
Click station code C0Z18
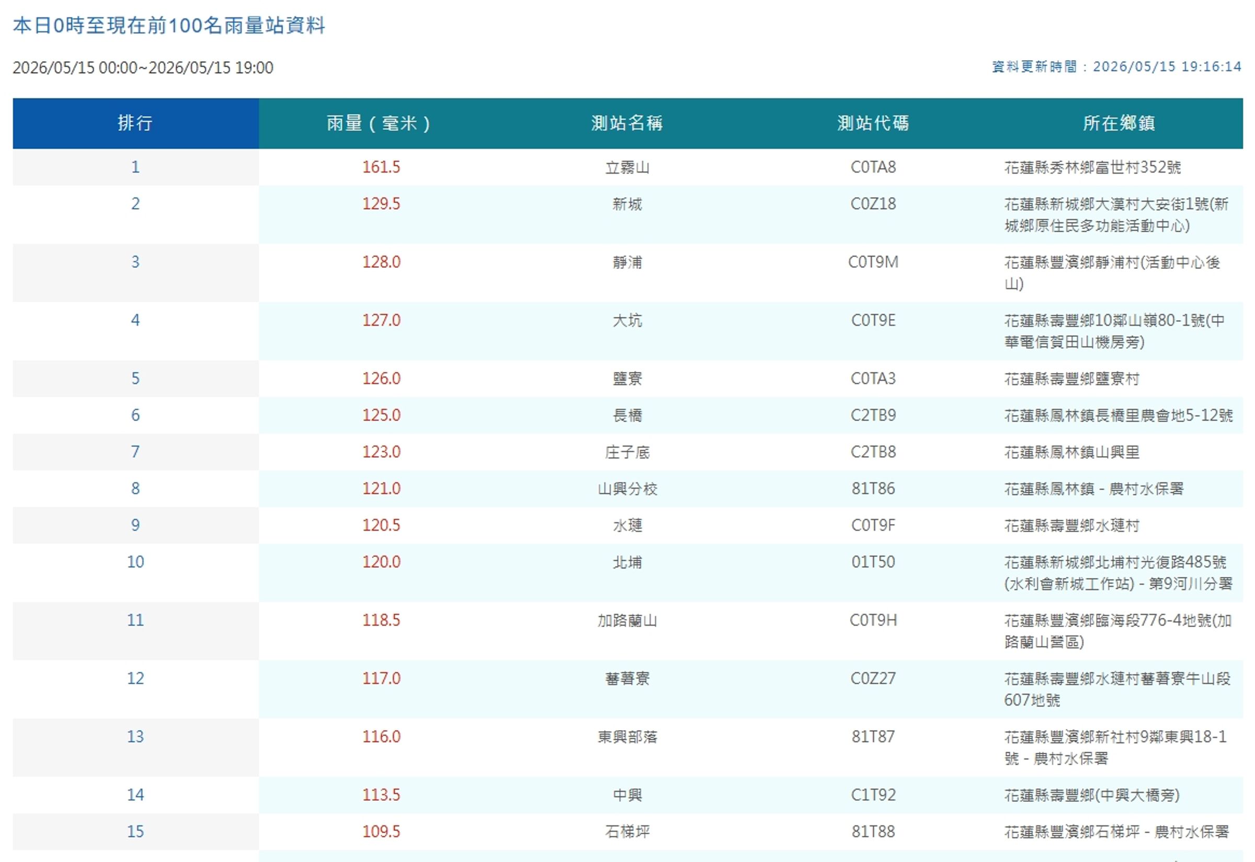click(873, 203)
